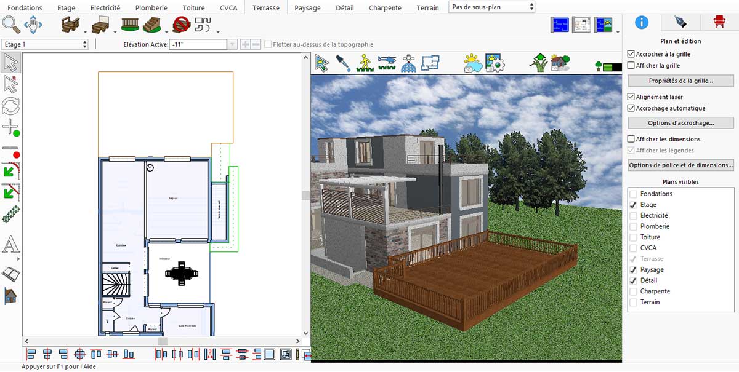Click the house with sun snapshot icon
Image resolution: width=739 pixels, height=372 pixels.
click(x=560, y=63)
